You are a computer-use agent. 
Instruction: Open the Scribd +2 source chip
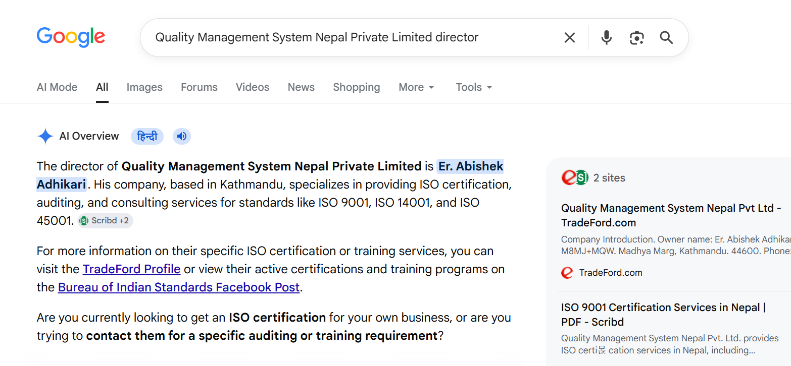[106, 221]
